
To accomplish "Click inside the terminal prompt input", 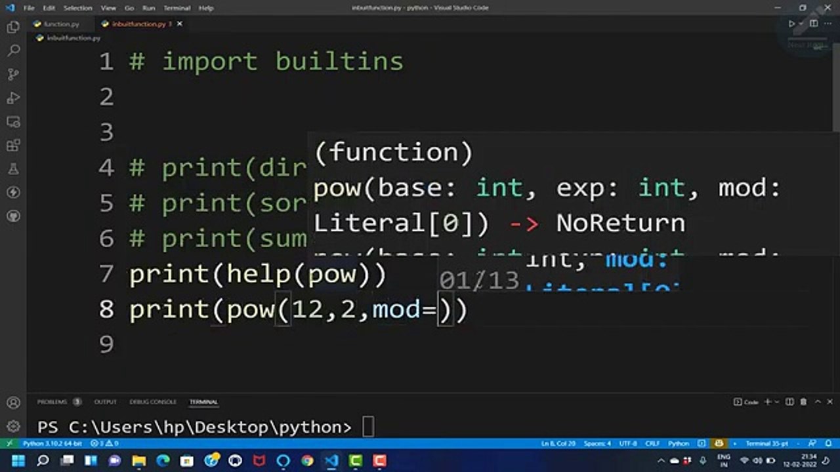I will point(368,427).
